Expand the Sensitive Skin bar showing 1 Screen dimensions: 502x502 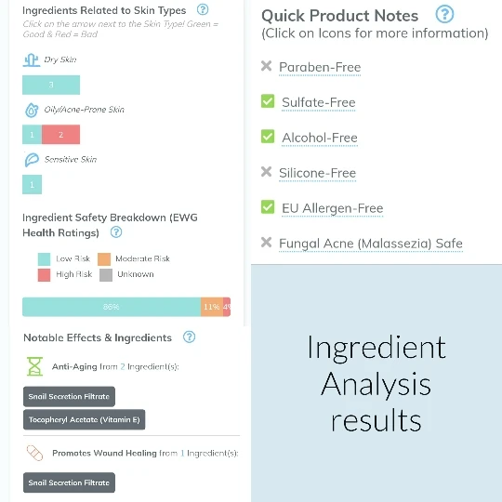(32, 184)
